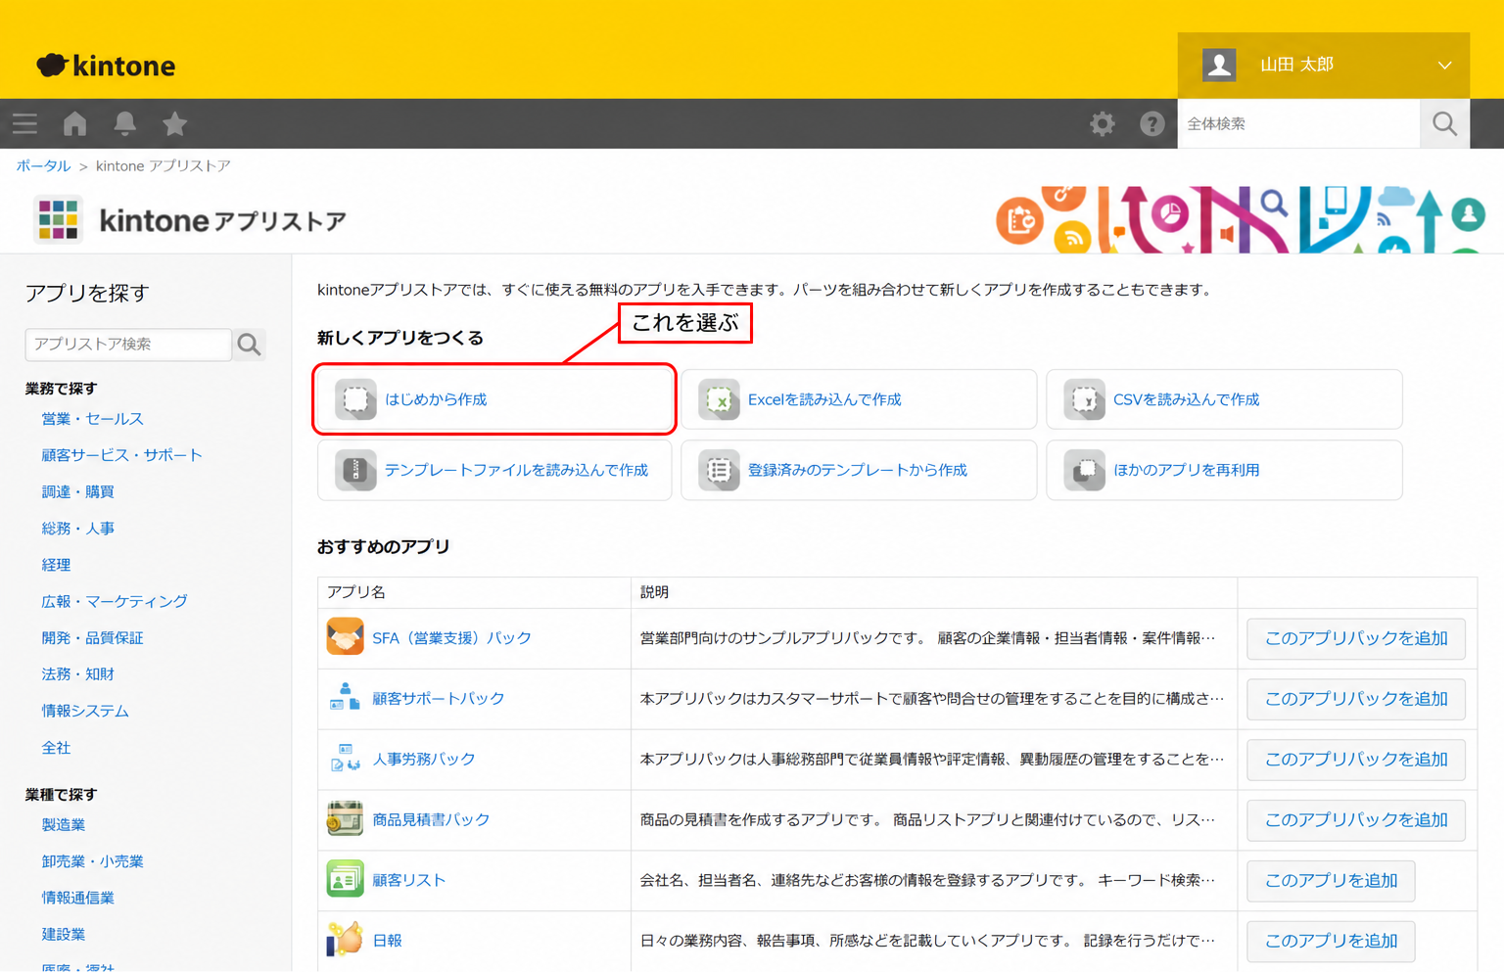1504x972 pixels.
Task: Open SFA（営業支援）パック link
Action: pyautogui.click(x=451, y=637)
